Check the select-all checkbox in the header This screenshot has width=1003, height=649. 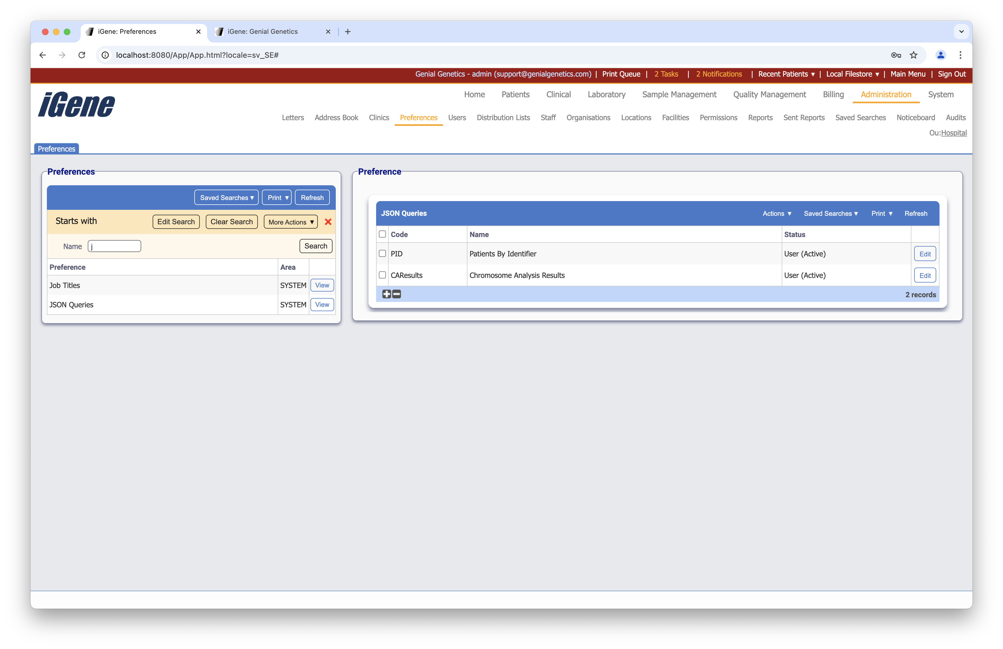click(382, 234)
